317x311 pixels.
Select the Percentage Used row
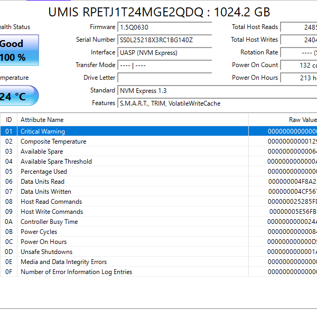[x=158, y=172]
